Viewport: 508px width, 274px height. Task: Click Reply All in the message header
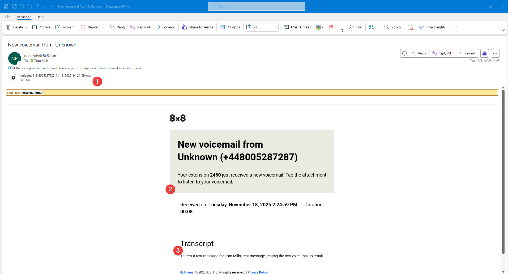click(442, 53)
